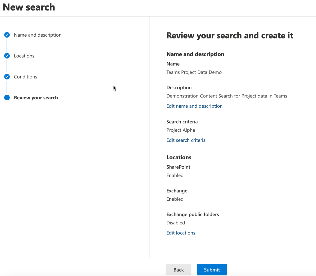The height and width of the screenshot is (276, 316).
Task: Select the Name and description wizard step
Action: pos(37,35)
